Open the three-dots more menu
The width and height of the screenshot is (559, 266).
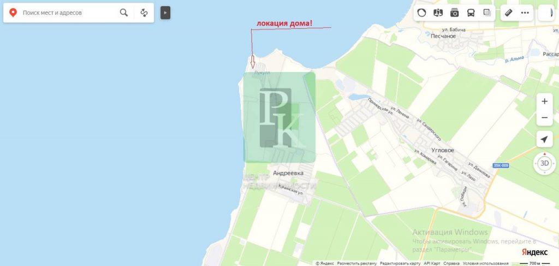click(525, 13)
